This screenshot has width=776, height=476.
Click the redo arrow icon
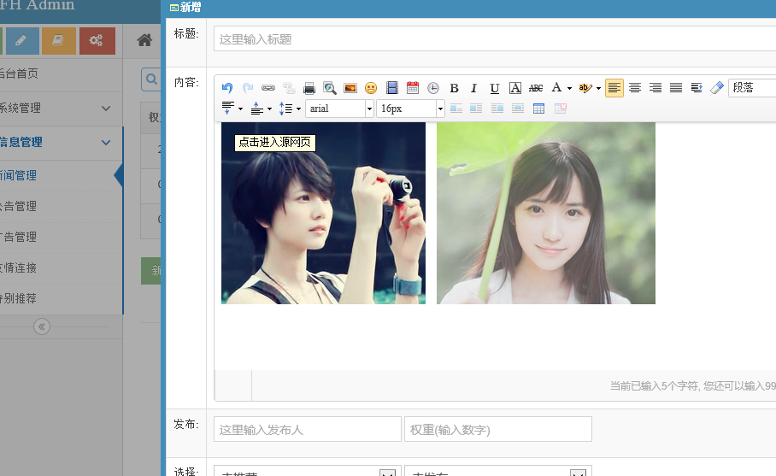[x=248, y=88]
